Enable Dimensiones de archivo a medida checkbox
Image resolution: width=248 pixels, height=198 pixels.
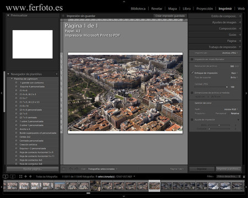192,93
